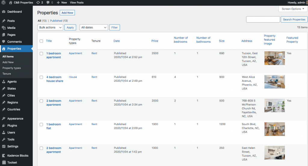Click Howdy, admin account menu
This screenshot has width=308, height=166.
pos(297,2)
